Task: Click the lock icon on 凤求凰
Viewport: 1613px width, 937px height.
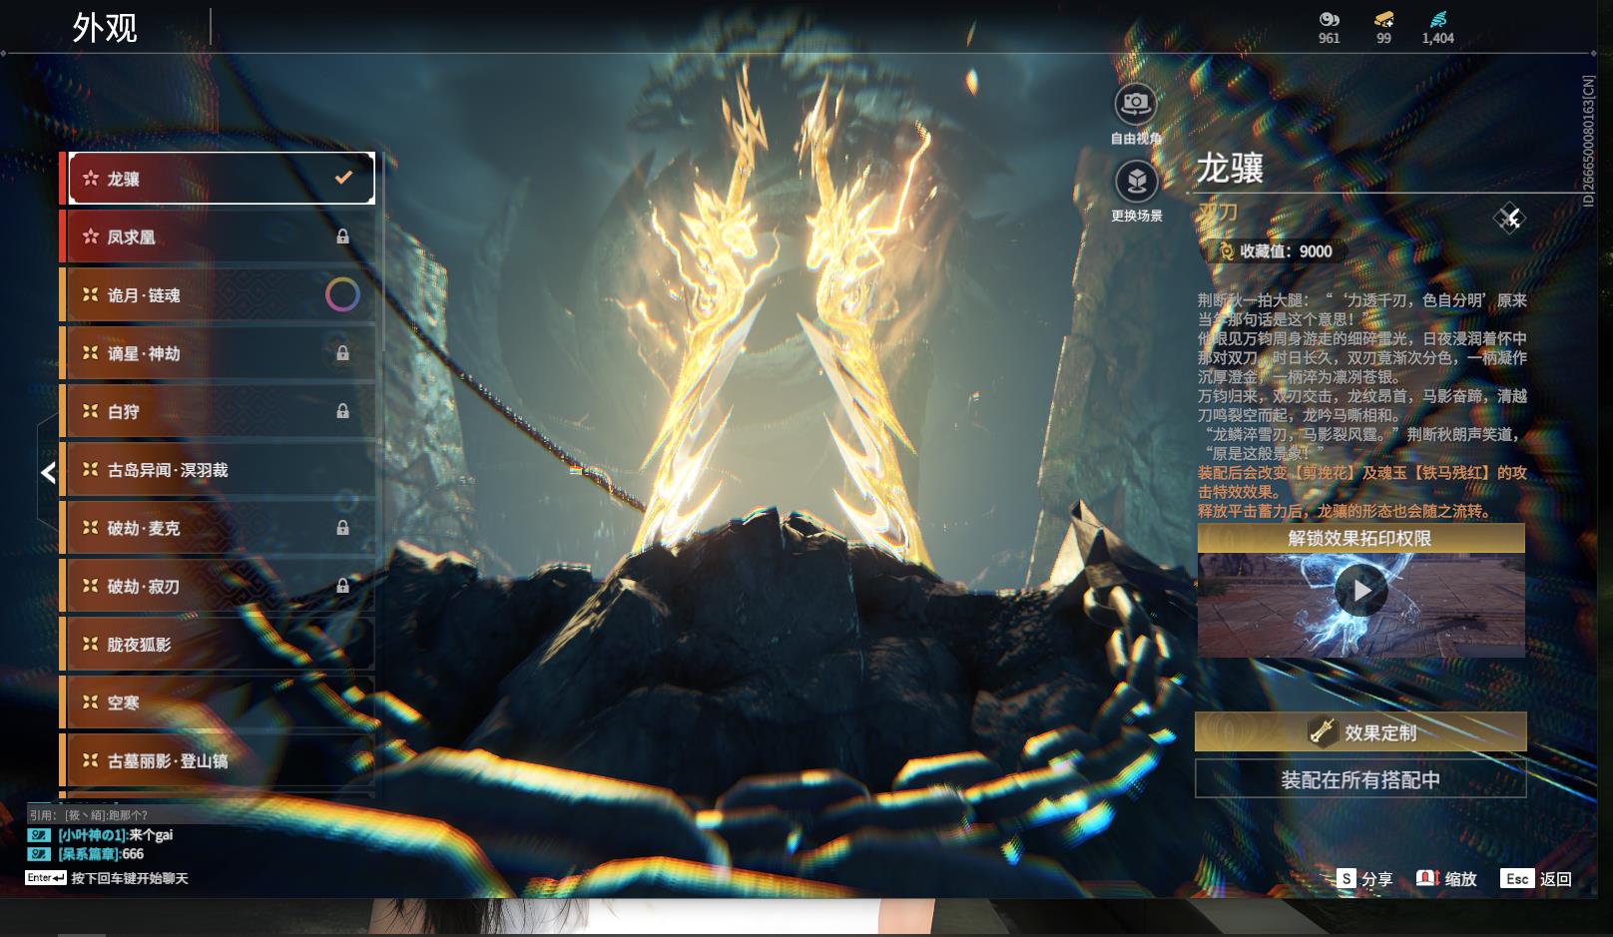Action: click(x=342, y=236)
